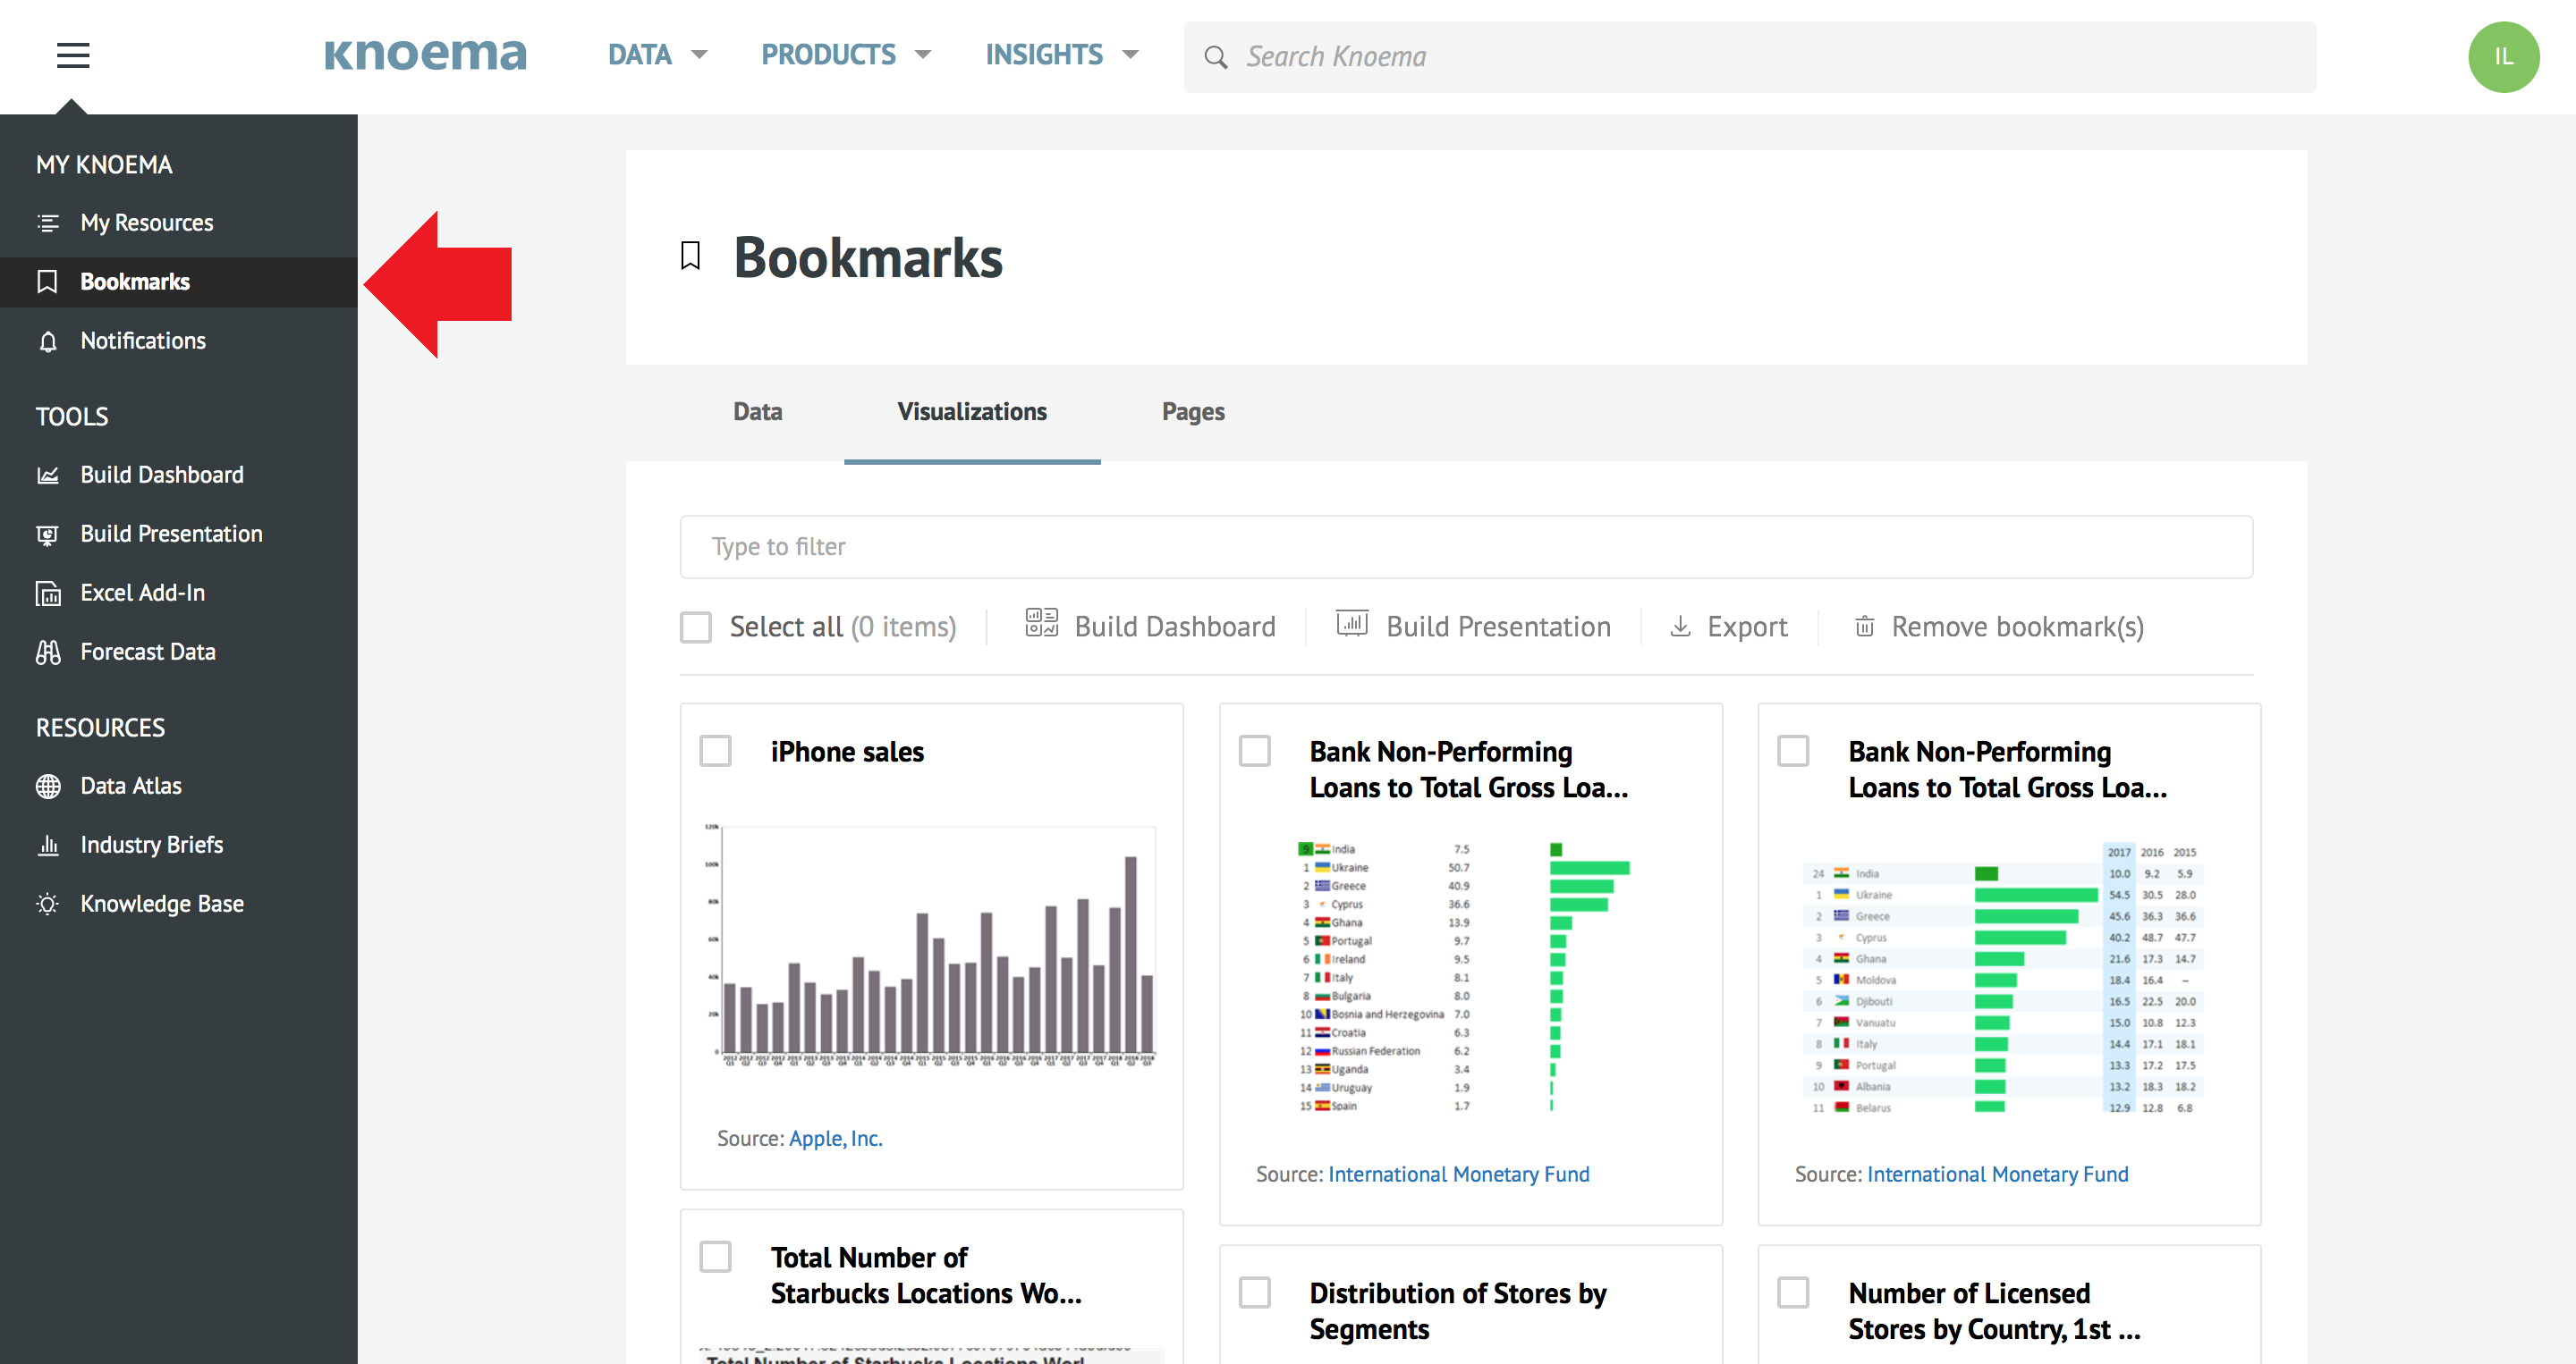Screen dimensions: 2576x1364
Task: Click the Apple, Inc. source link
Action: click(x=835, y=1138)
